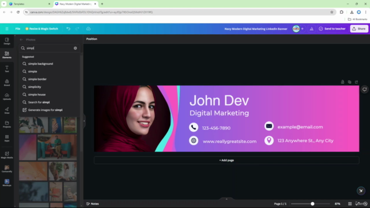Add collaborator with plus icon
This screenshot has height=208, width=370.
[302, 29]
